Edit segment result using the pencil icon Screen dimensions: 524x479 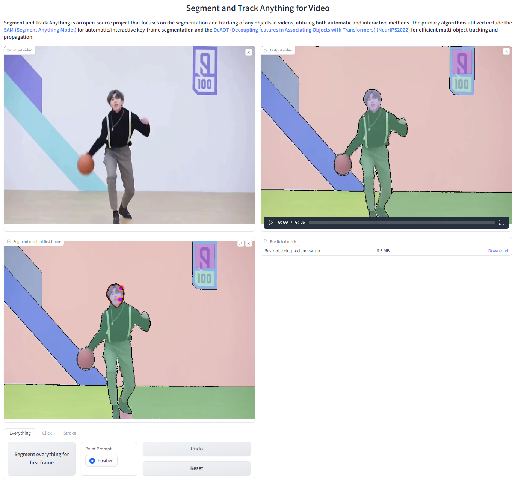240,243
